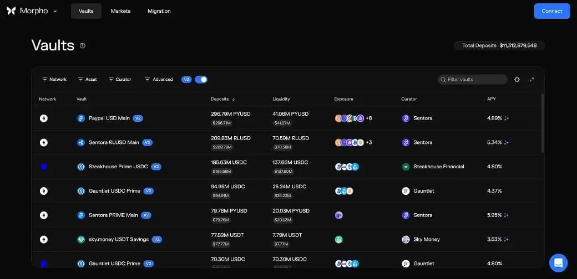Click the PYUSD icon beside Paypal USD Main
The image size is (577, 279).
(x=81, y=118)
